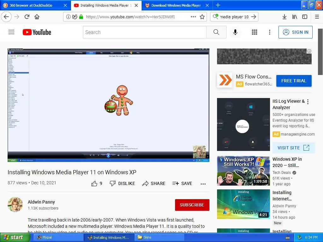
Task: Click the MS Flow ad logo
Action: [225, 80]
